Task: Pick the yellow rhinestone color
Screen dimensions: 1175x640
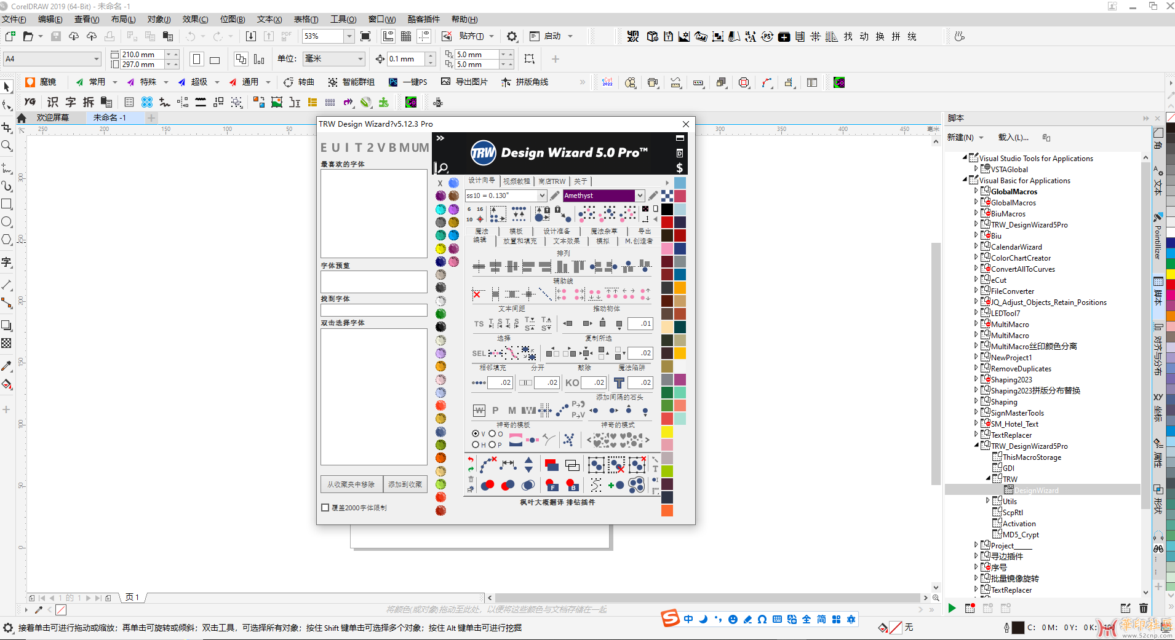Action: (x=440, y=248)
